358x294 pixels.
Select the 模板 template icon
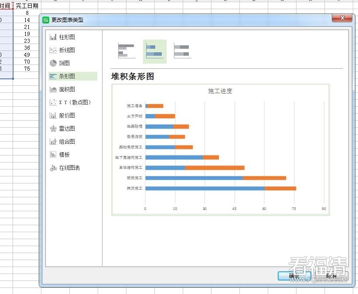pyautogui.click(x=53, y=155)
